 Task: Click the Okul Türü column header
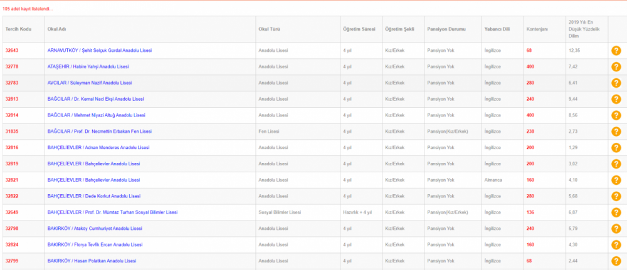[x=268, y=29]
